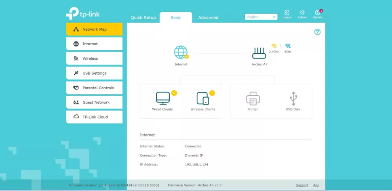Open the Quick Setup tab
The height and width of the screenshot is (191, 392).
pos(143,17)
